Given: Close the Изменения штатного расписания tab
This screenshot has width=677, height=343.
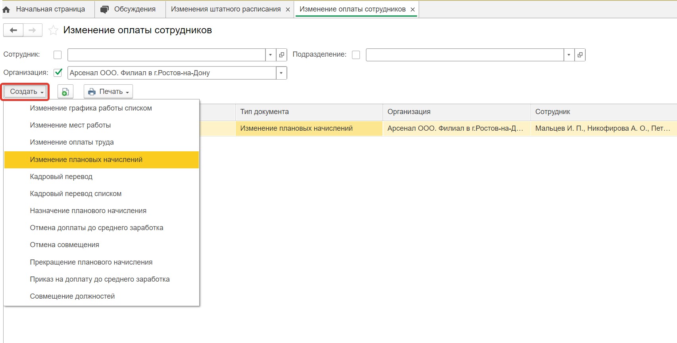Looking at the screenshot, I should 288,10.
